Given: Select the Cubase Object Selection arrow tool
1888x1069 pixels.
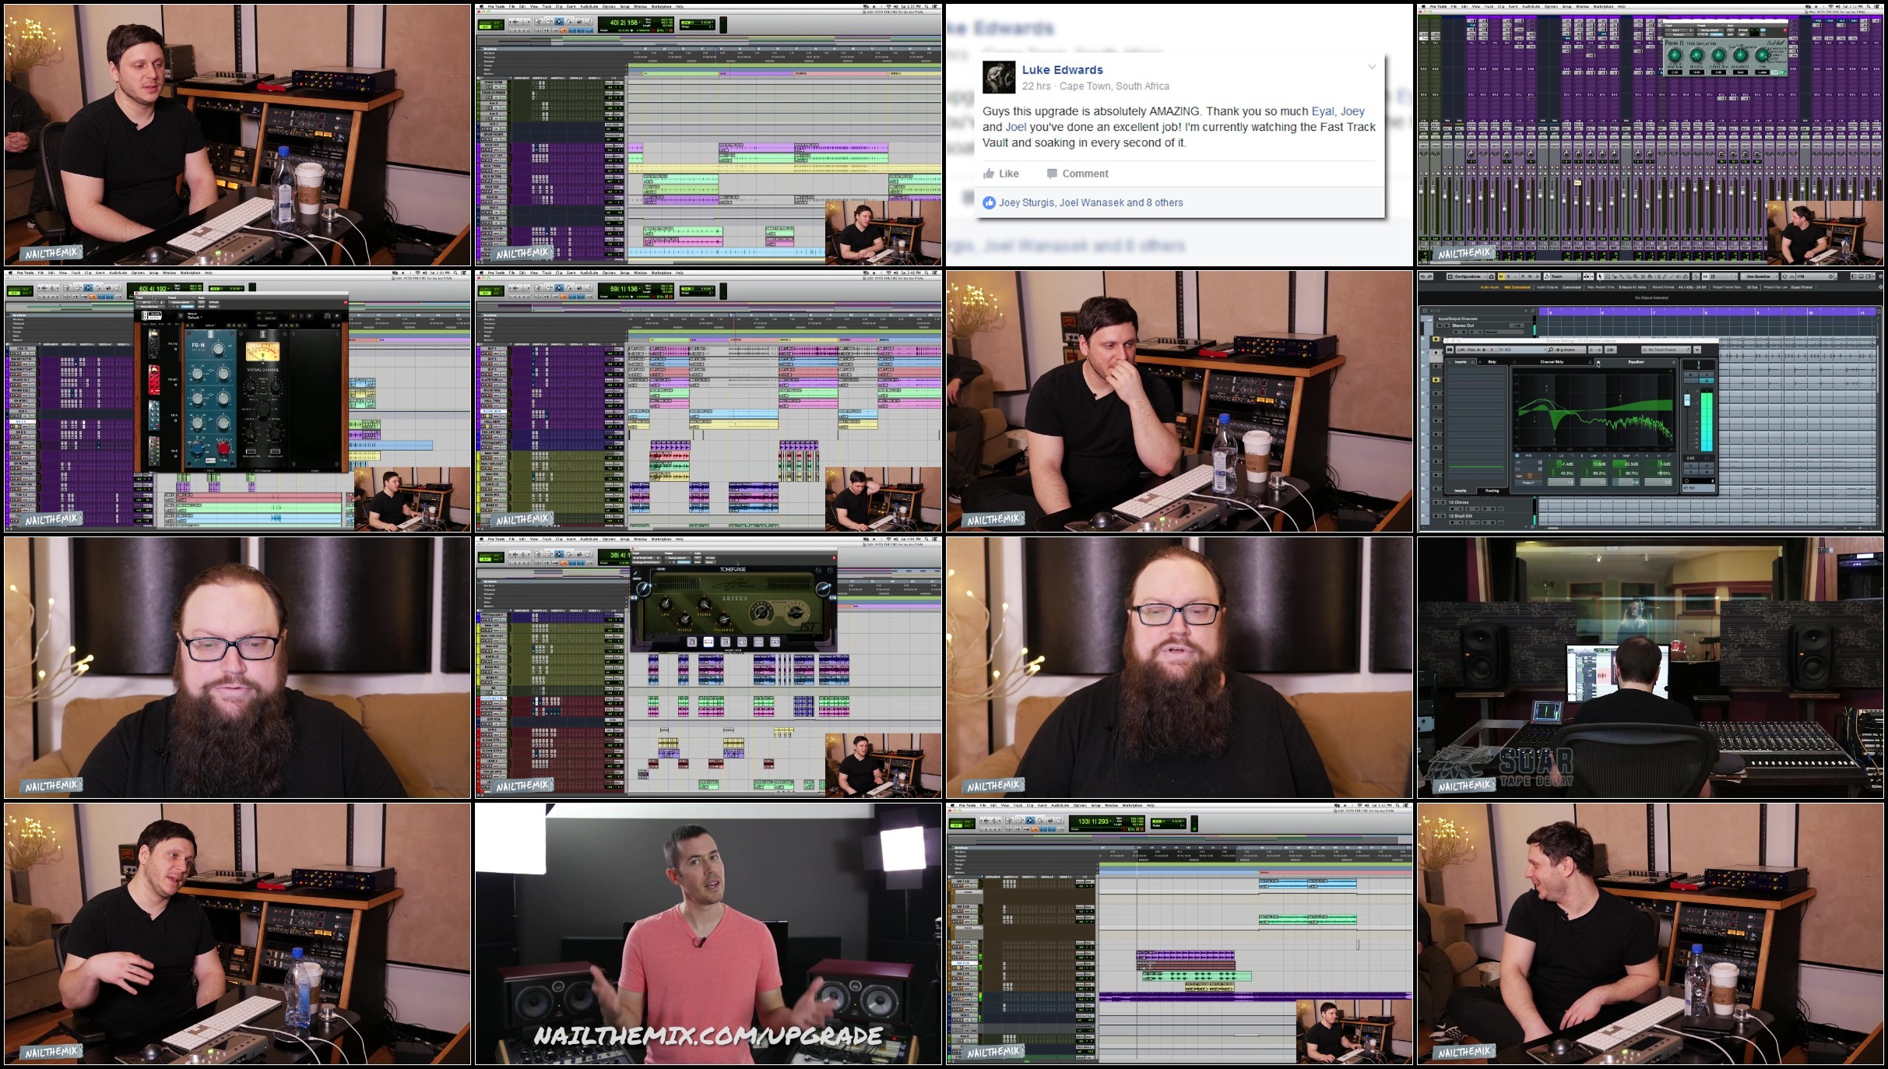Looking at the screenshot, I should tap(1599, 276).
